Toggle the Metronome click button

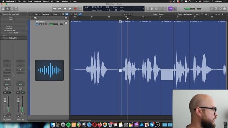175,9
